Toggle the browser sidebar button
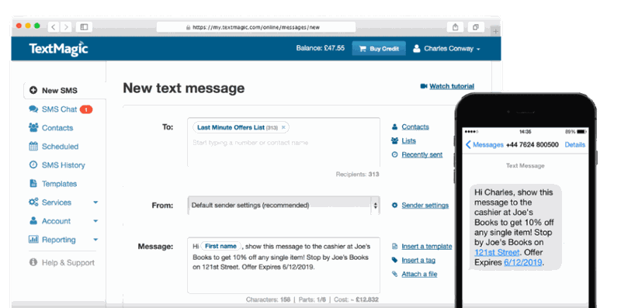This screenshot has height=308, width=621. coord(84,27)
